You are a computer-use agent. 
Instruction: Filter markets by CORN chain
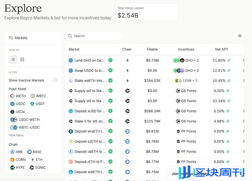click(18, 160)
